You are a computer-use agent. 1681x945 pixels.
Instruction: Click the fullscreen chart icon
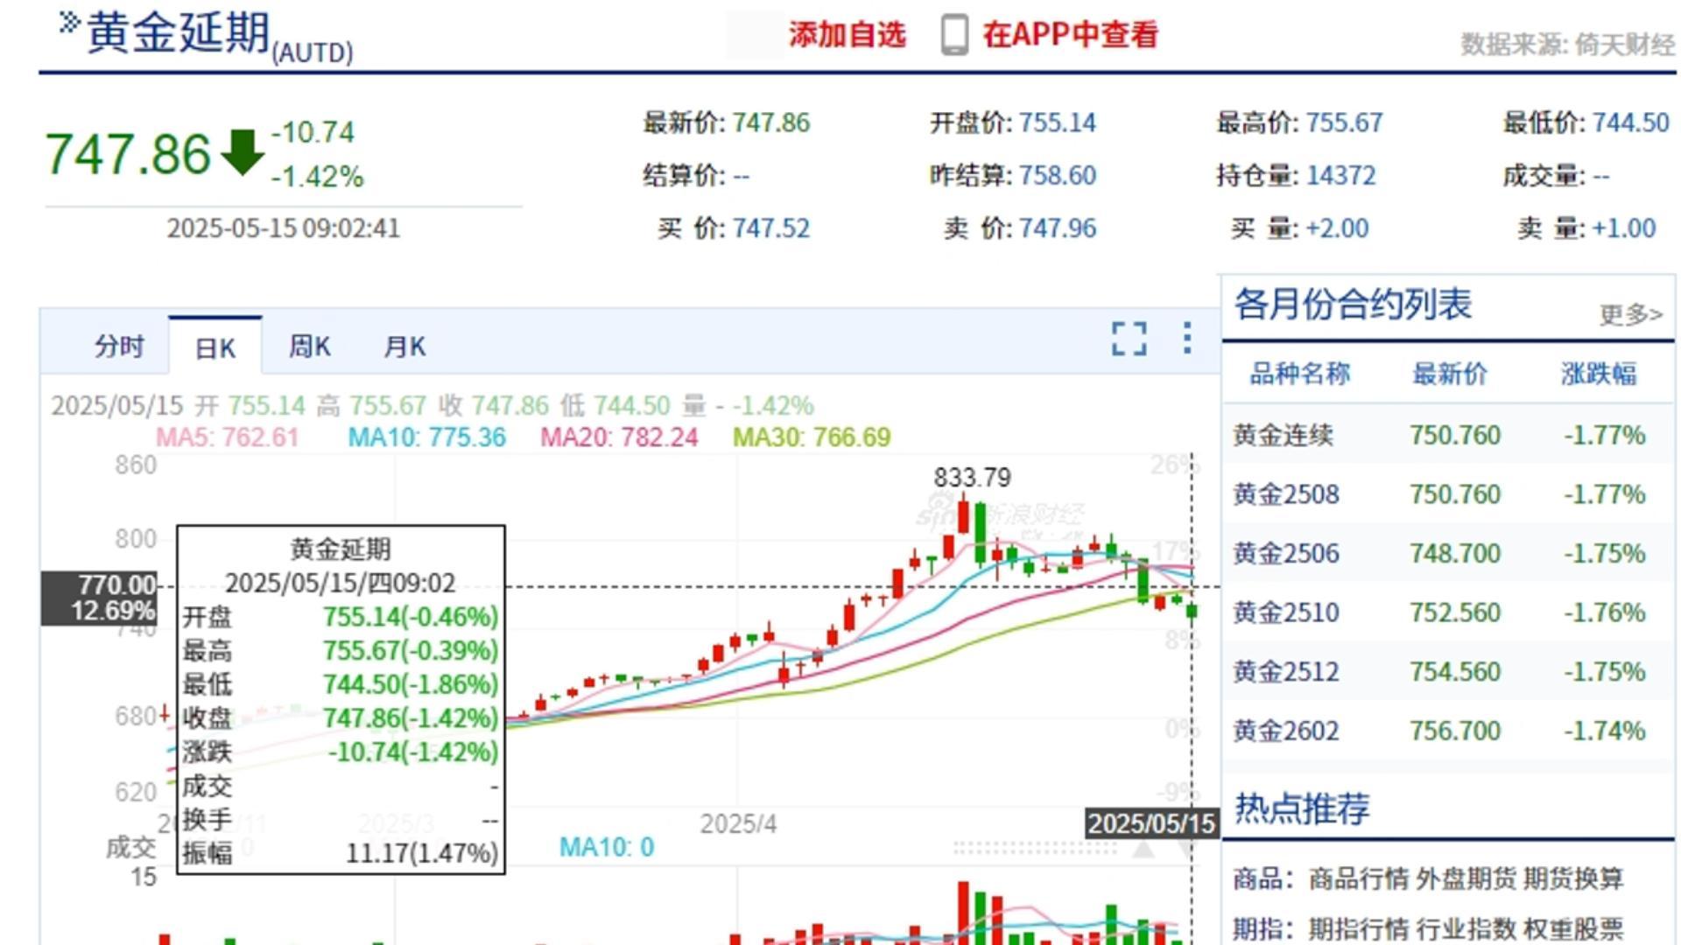pyautogui.click(x=1129, y=339)
